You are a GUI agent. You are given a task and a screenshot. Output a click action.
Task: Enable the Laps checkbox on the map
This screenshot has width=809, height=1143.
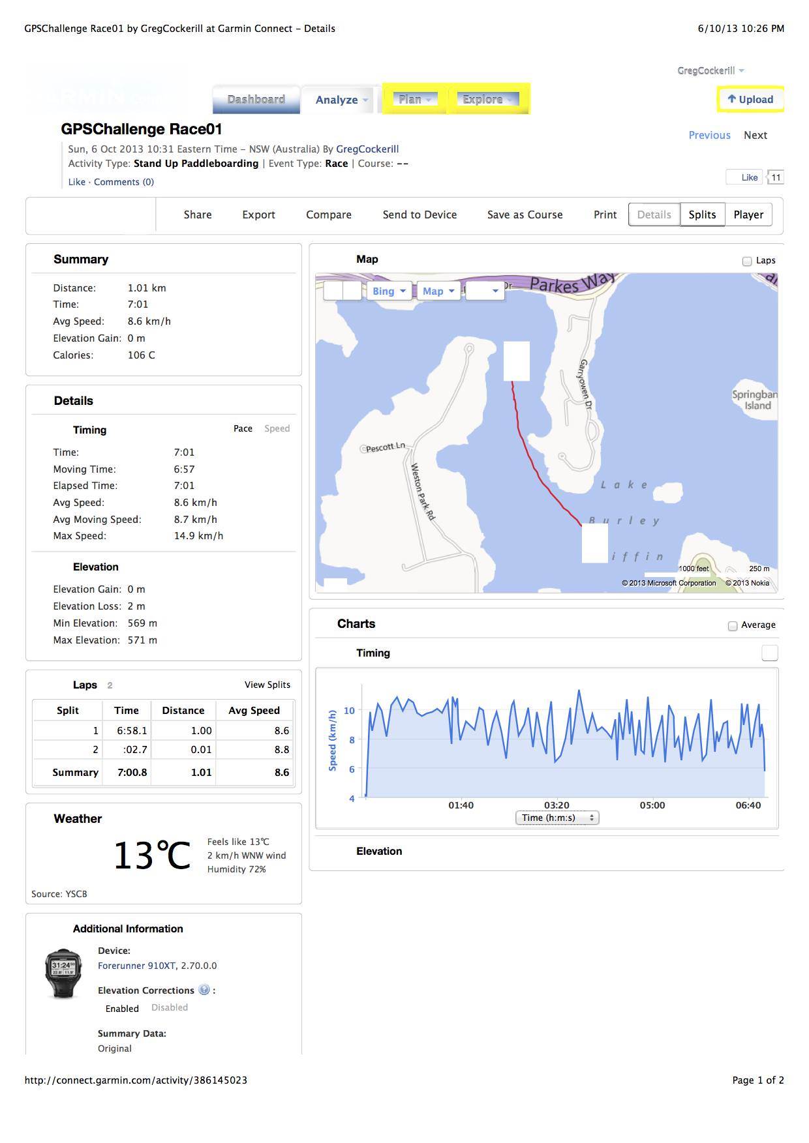(x=747, y=261)
